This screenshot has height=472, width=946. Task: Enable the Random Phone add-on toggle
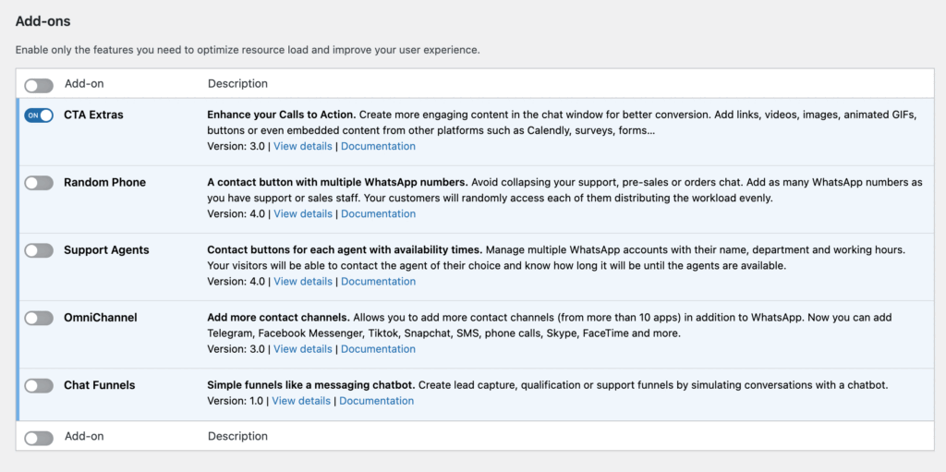coord(39,183)
